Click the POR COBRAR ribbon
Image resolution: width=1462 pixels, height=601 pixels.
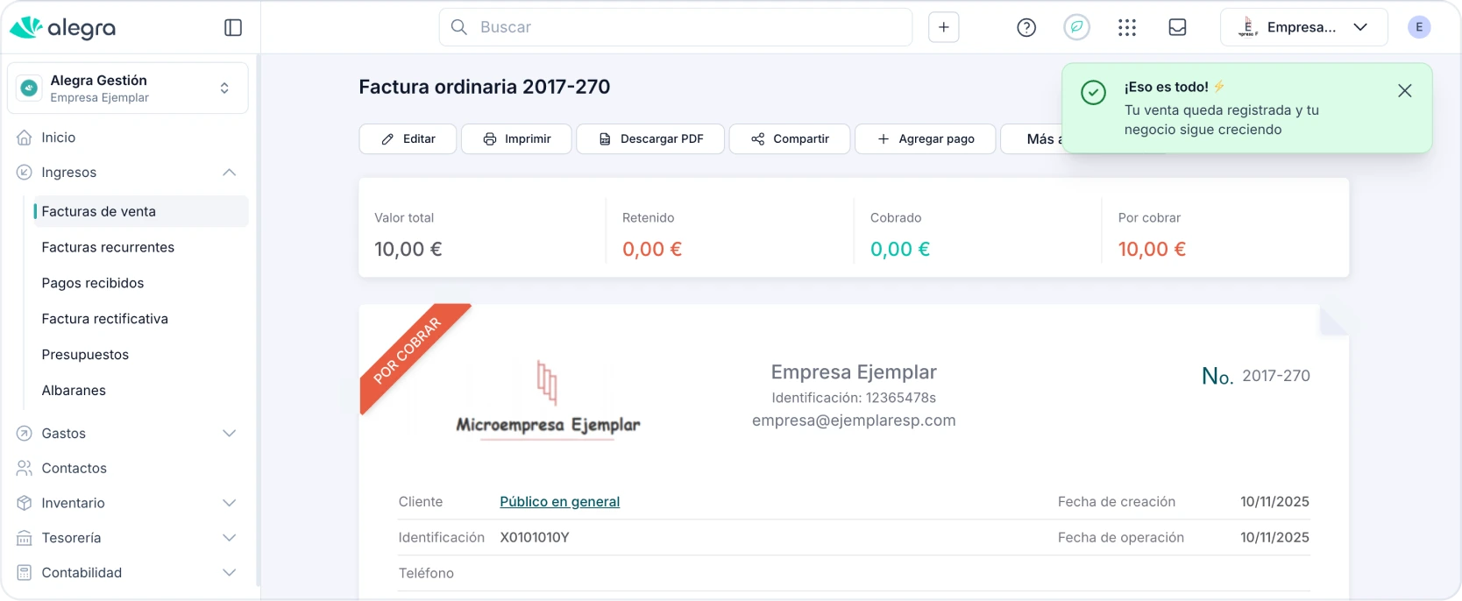408,351
